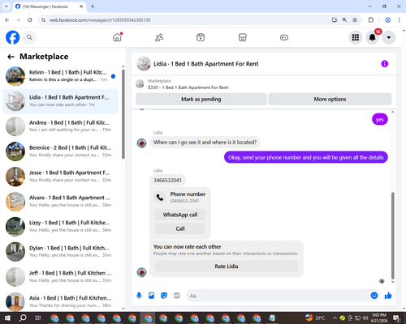Open Facebook search magnifier
Viewport: 406px width, 324px height.
point(29,37)
